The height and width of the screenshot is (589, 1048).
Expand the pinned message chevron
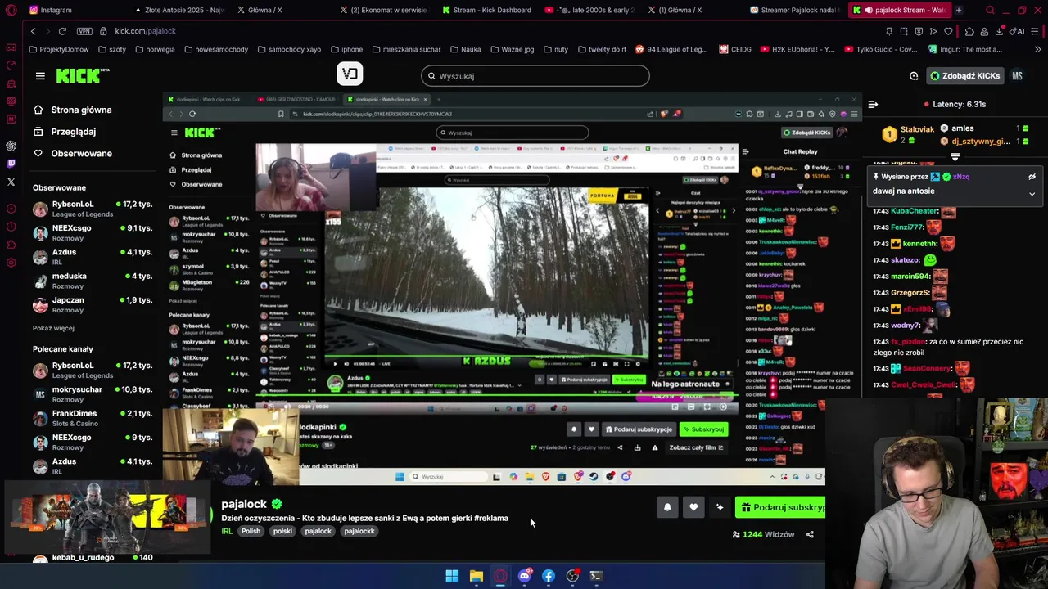click(1032, 194)
